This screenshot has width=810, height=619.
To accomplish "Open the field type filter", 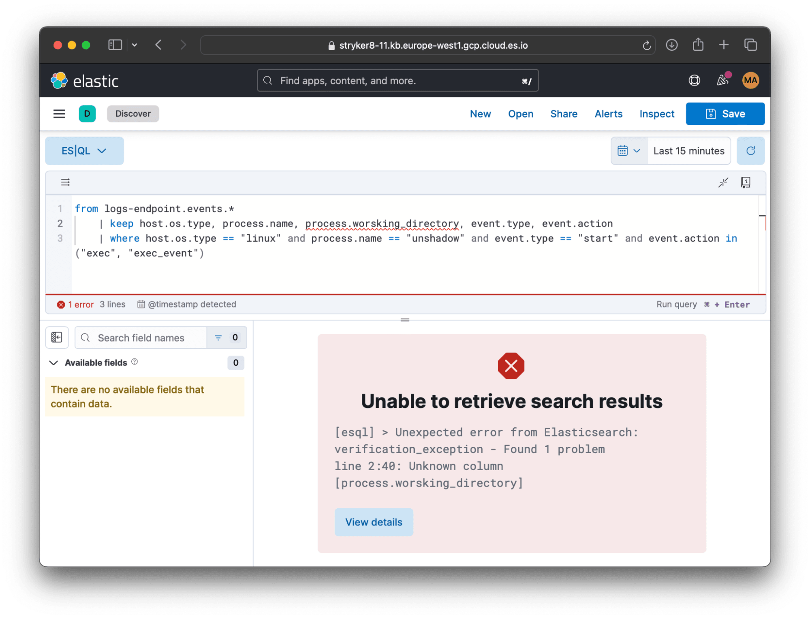I will (x=227, y=338).
